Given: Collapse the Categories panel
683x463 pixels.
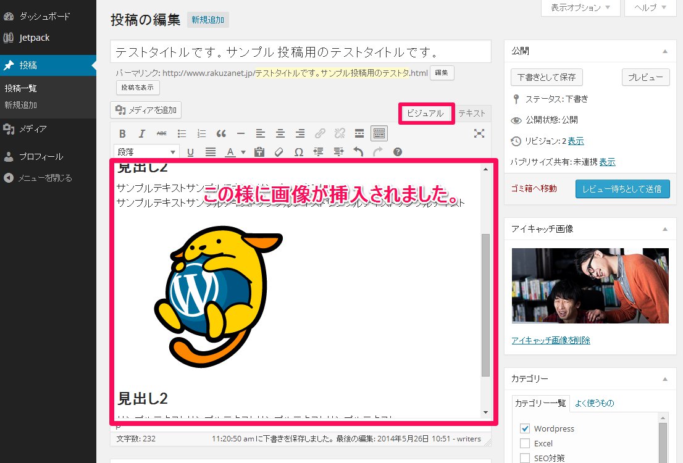Looking at the screenshot, I should pyautogui.click(x=664, y=379).
